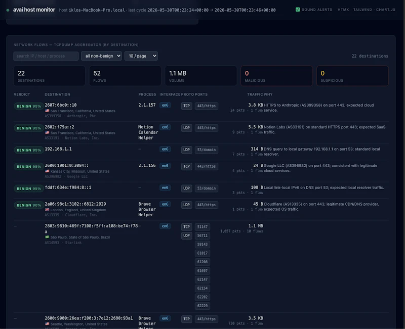This screenshot has width=405, height=329.
Task: Click port chip 59143
Action: point(202,245)
